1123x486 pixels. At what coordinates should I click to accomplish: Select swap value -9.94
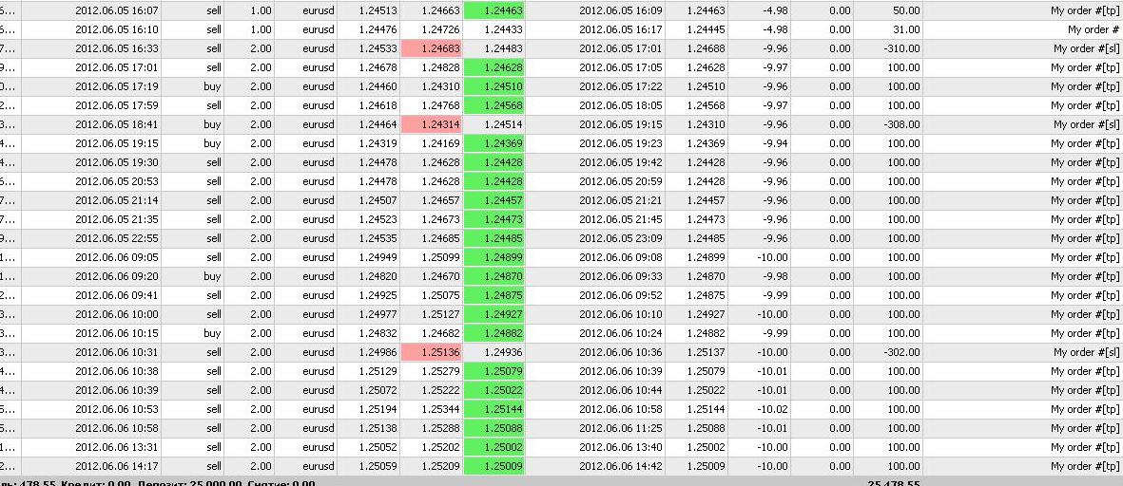(775, 143)
